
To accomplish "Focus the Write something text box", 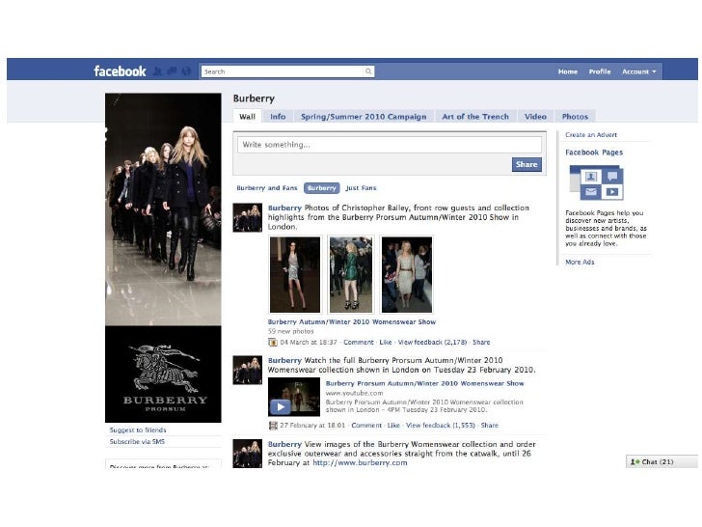I will (x=389, y=145).
